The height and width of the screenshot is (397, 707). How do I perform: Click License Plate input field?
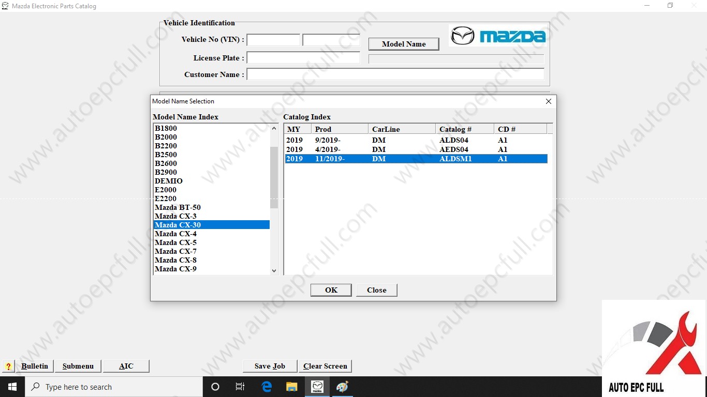(303, 58)
